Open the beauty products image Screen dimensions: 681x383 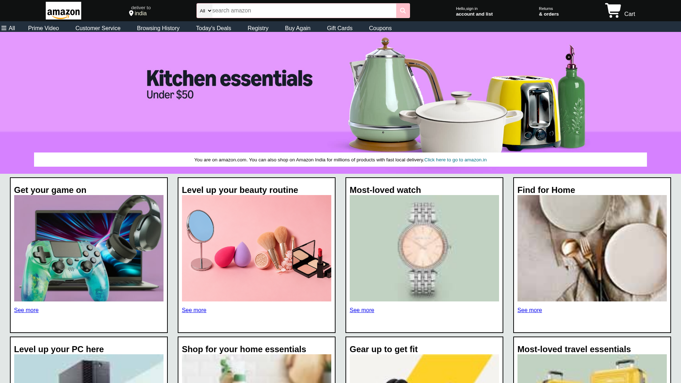click(x=256, y=248)
